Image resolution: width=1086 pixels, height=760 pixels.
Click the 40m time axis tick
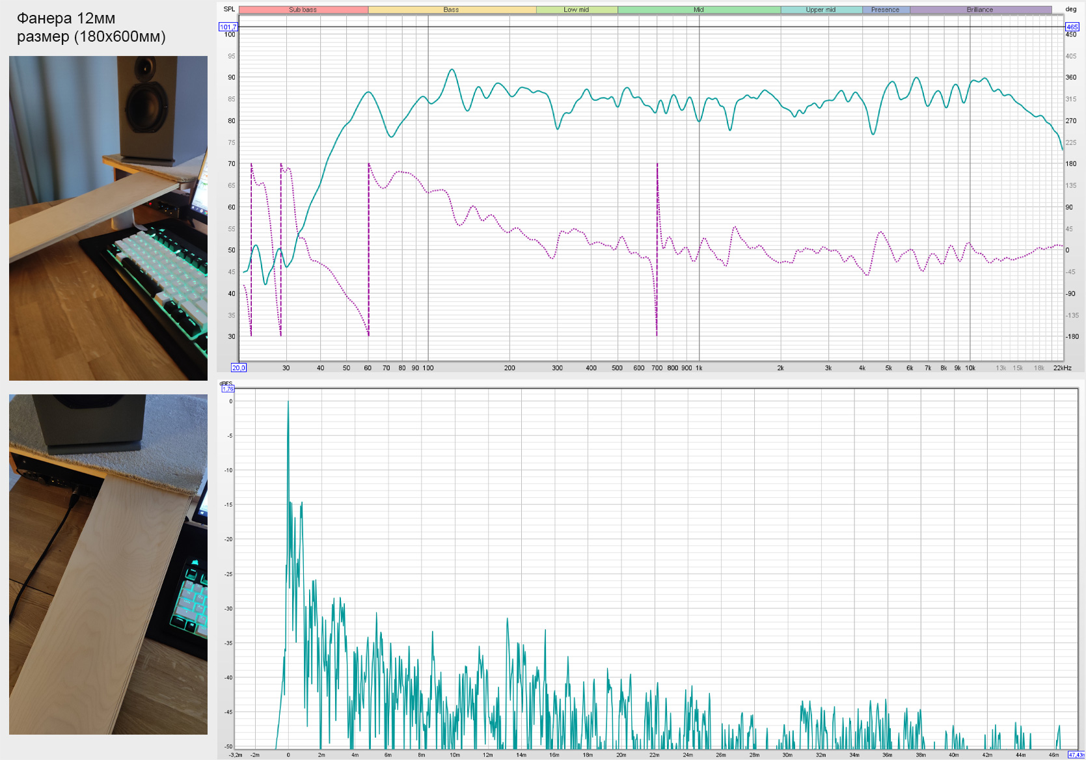point(954,755)
